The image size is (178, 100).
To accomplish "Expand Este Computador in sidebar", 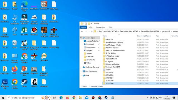I will click(x=81, y=71).
